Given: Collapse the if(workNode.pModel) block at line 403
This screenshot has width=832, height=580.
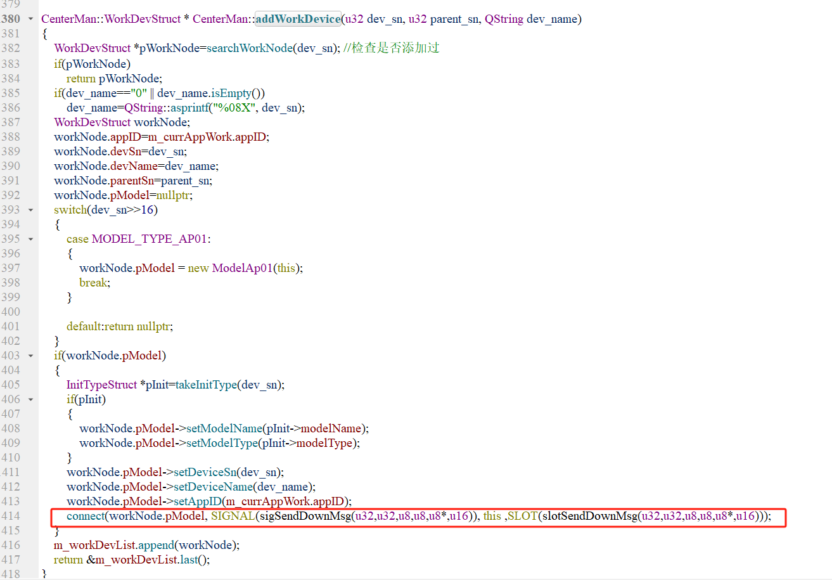Looking at the screenshot, I should 30,356.
